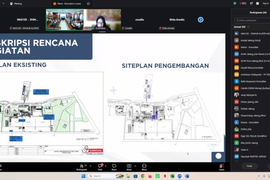Screen dimensions: 270x180
Task: Switch to Zoom app in taskbar
Action: (x=179, y=176)
